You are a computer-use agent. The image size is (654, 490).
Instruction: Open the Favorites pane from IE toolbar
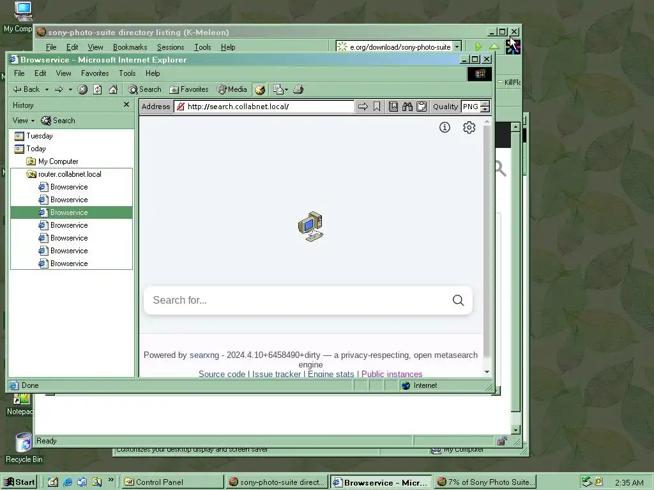coord(188,89)
